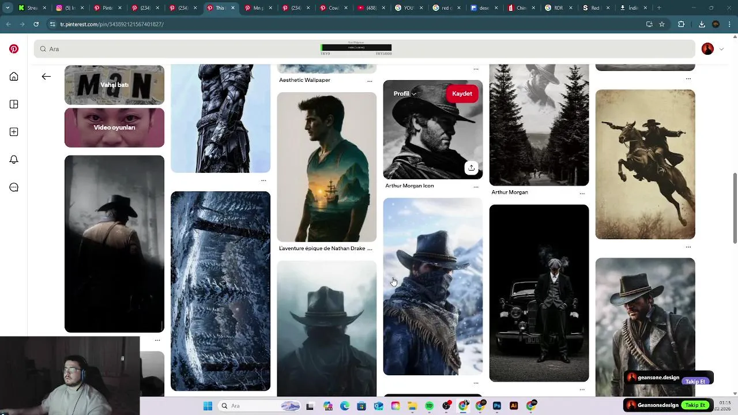Go back using the Pinterest back arrow
Image resolution: width=738 pixels, height=415 pixels.
tap(46, 77)
